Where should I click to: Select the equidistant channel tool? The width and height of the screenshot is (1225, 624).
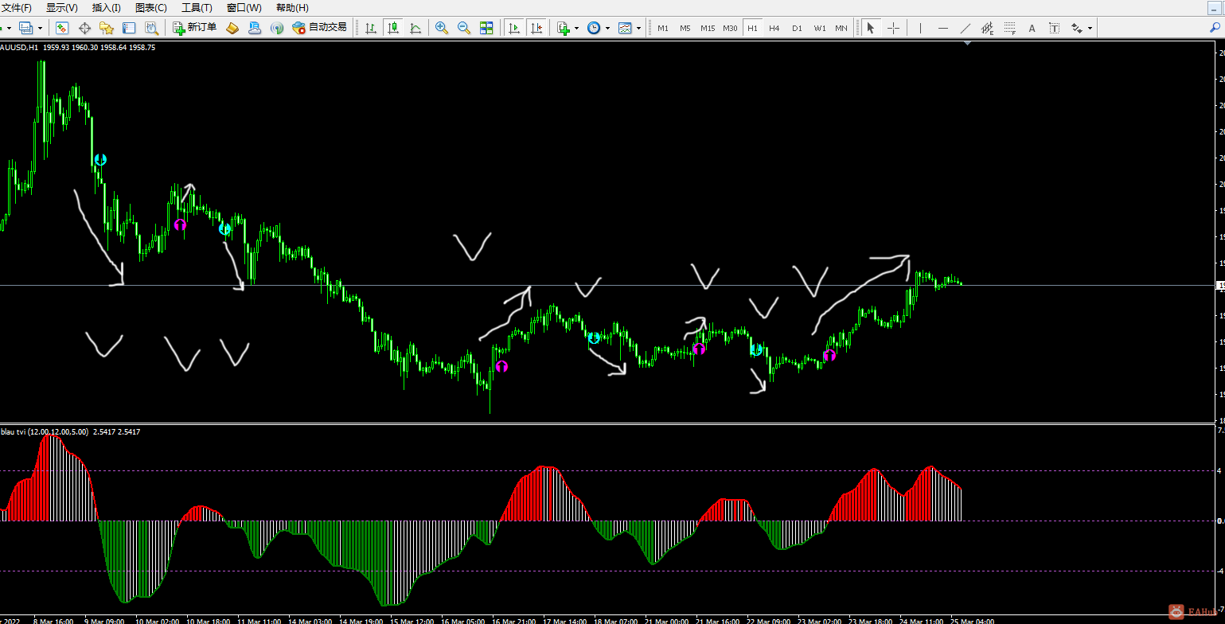point(987,28)
